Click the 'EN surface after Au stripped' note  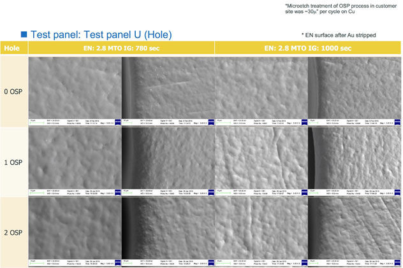tap(338, 34)
